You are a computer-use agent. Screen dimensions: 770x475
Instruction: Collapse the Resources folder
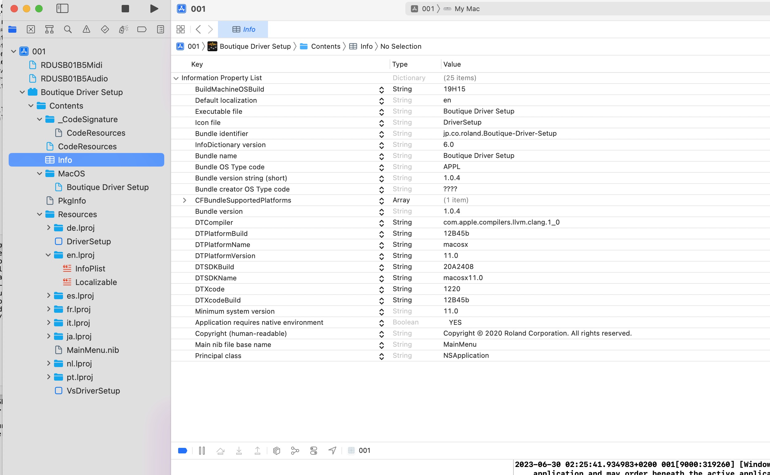39,214
